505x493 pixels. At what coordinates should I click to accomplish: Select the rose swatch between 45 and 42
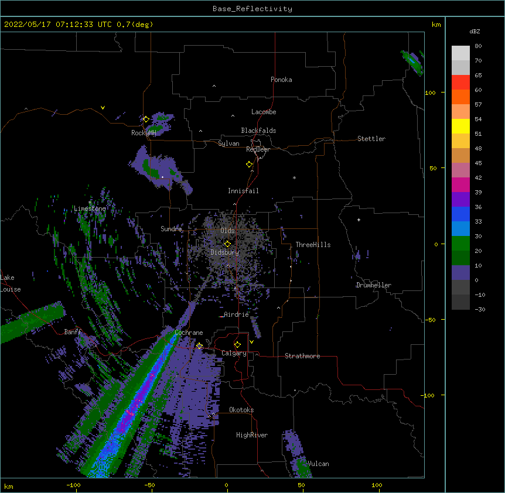tap(460, 170)
